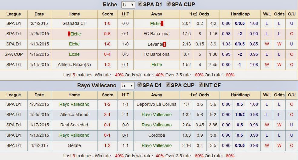Open Atletico Madrid team link

74,115
